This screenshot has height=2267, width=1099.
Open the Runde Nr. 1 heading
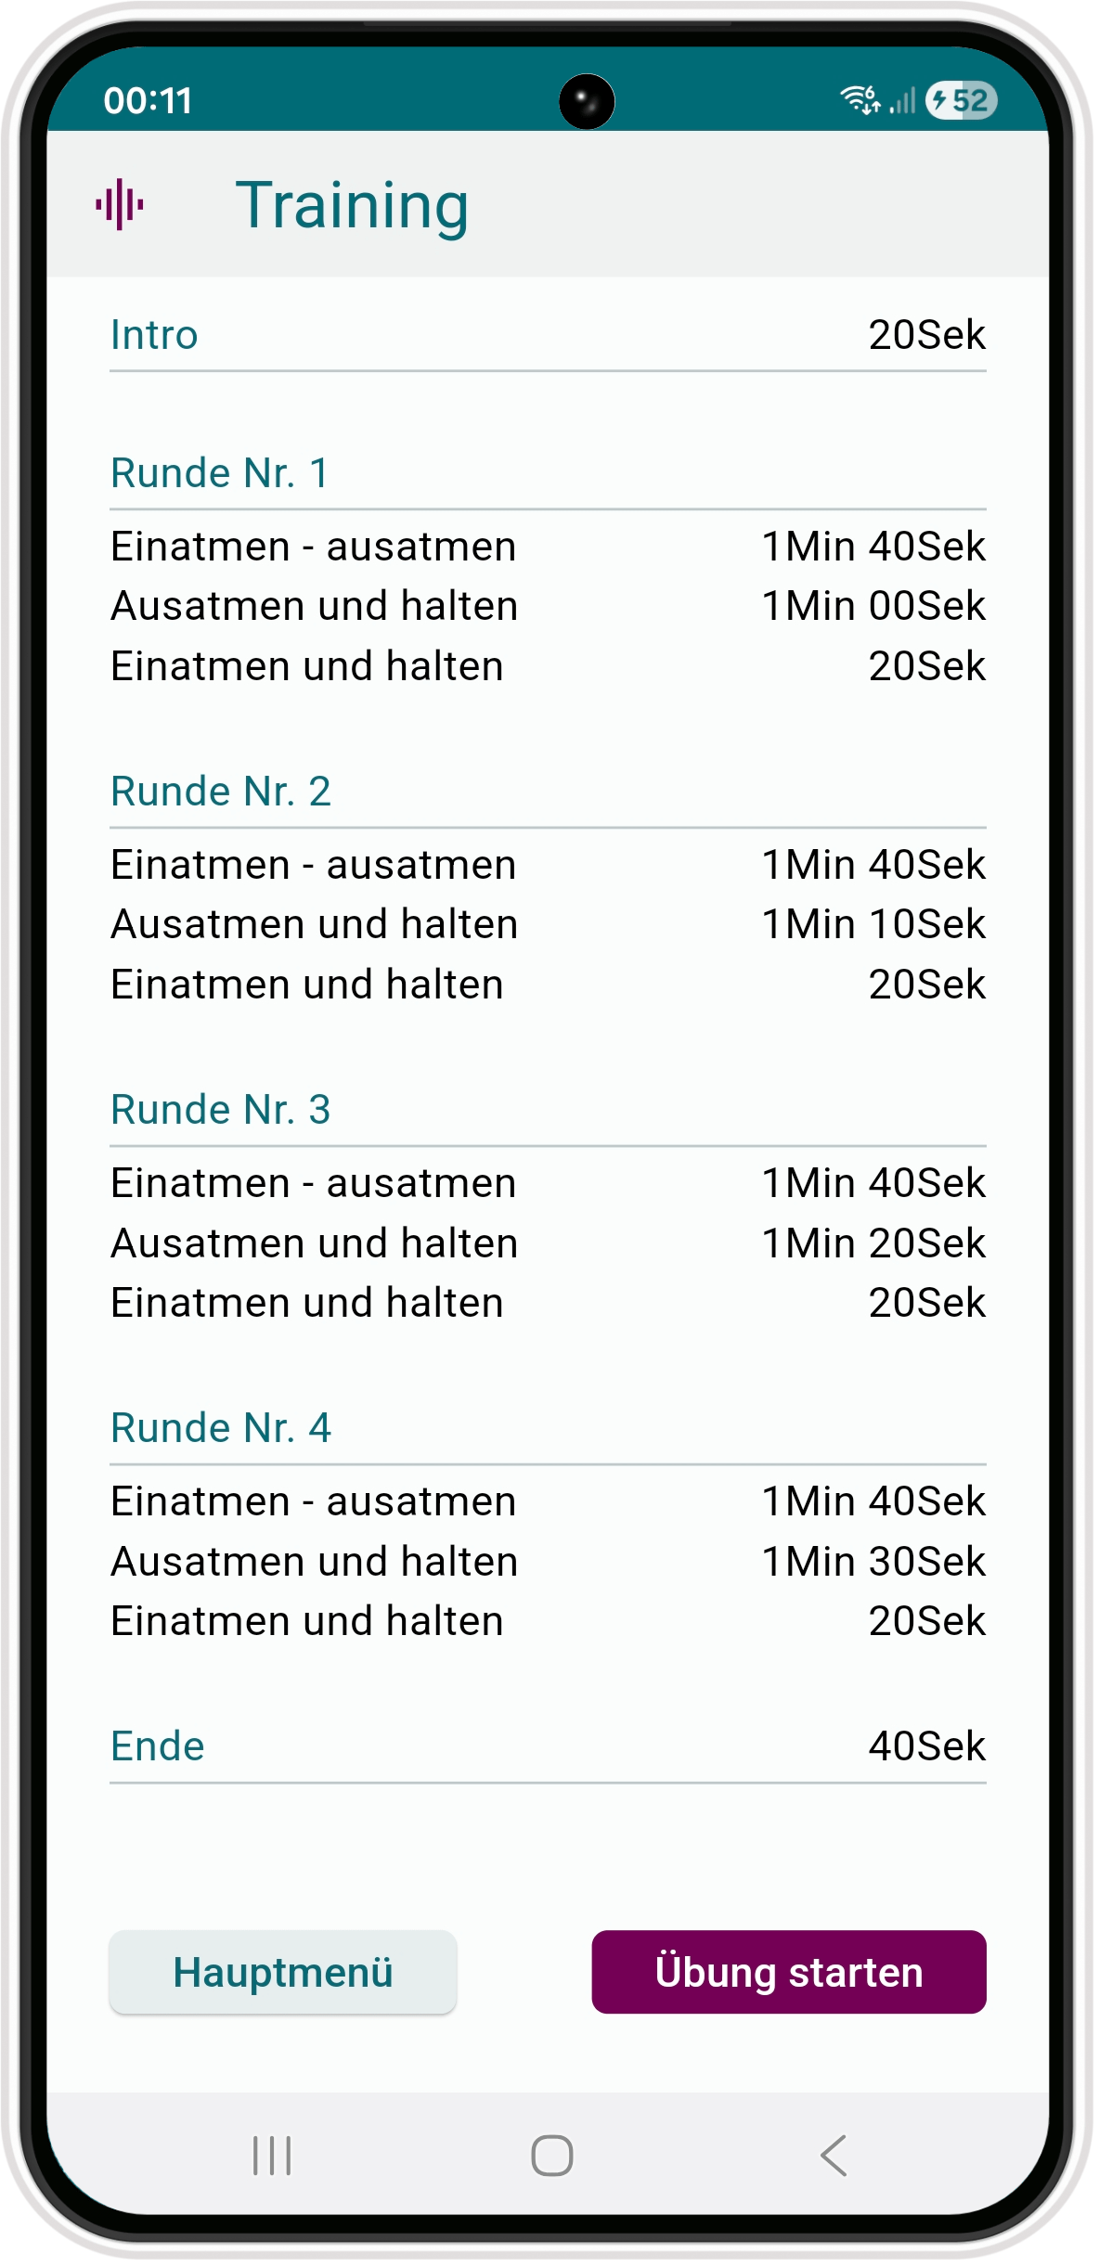click(219, 473)
